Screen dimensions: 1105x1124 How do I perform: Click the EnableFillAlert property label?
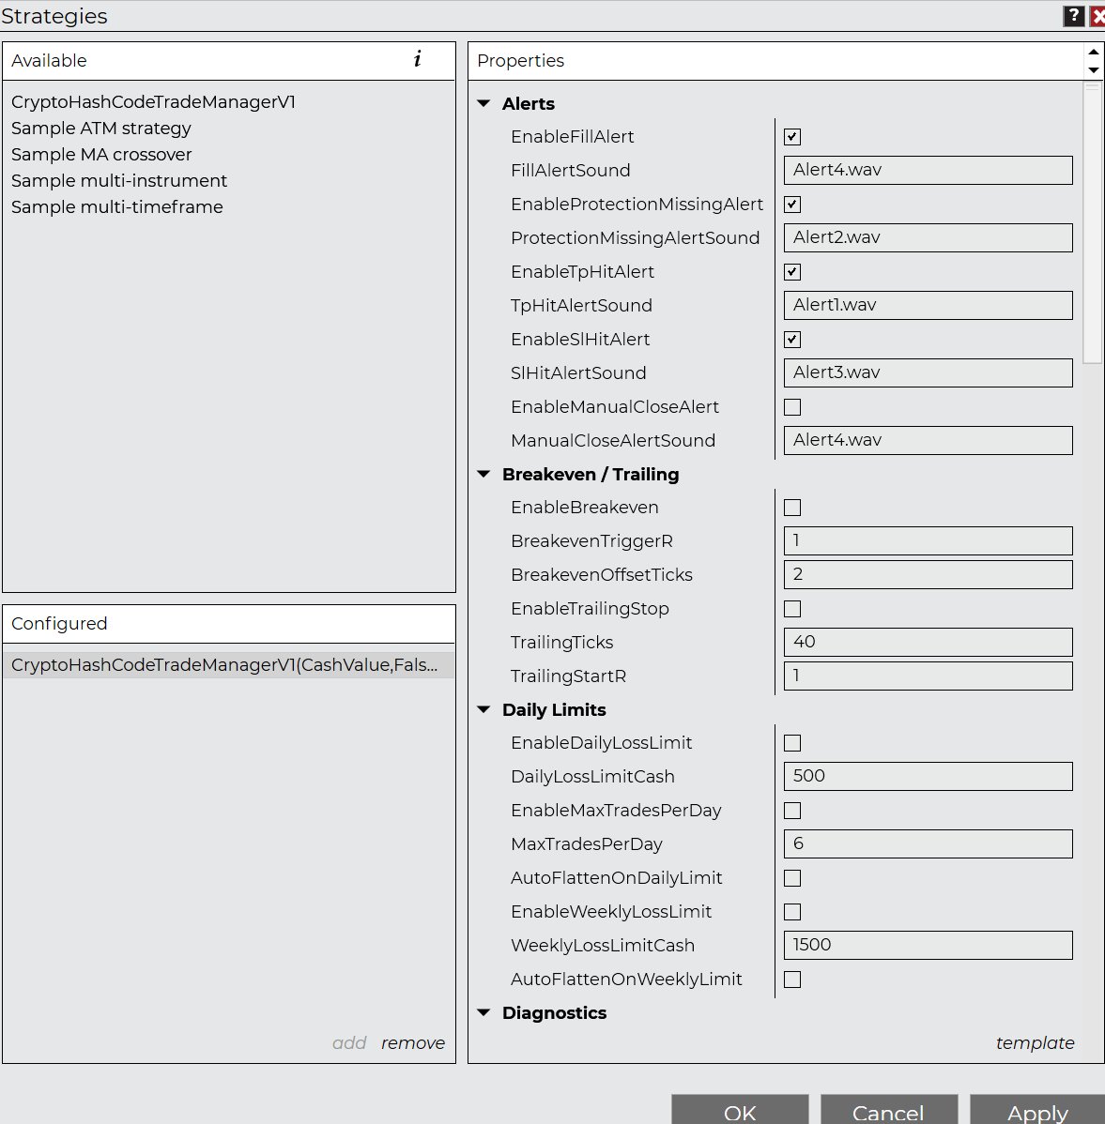[x=573, y=137]
